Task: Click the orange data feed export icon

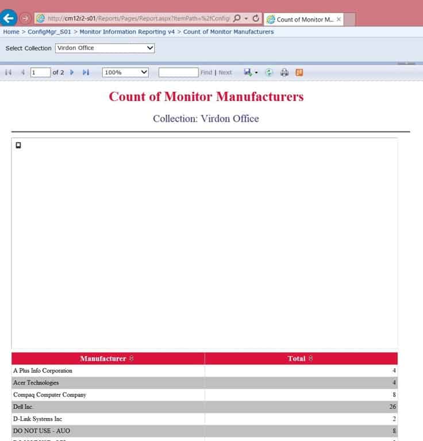Action: (x=299, y=72)
